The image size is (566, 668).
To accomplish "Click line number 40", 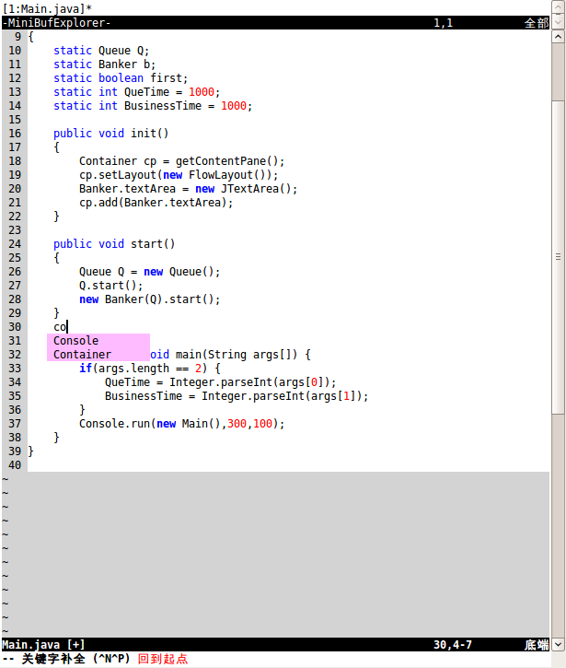I will [x=15, y=464].
